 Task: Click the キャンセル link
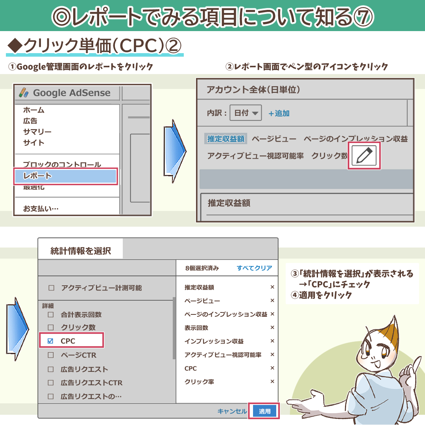[232, 411]
